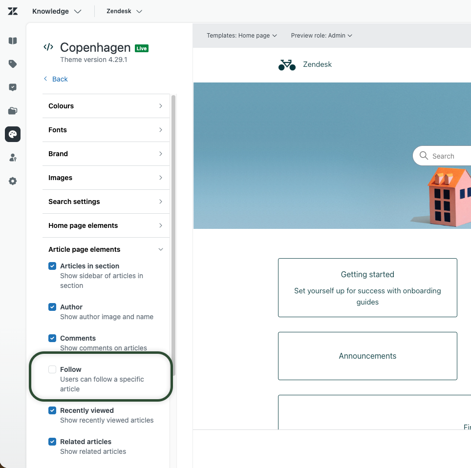Open the Templates: Home page dropdown
The image size is (471, 468).
pos(241,36)
